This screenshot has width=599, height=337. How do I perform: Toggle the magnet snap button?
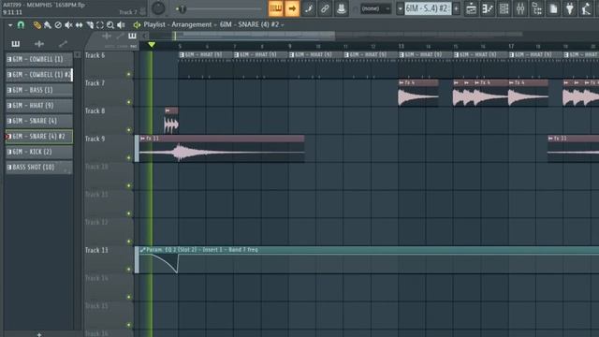21,25
